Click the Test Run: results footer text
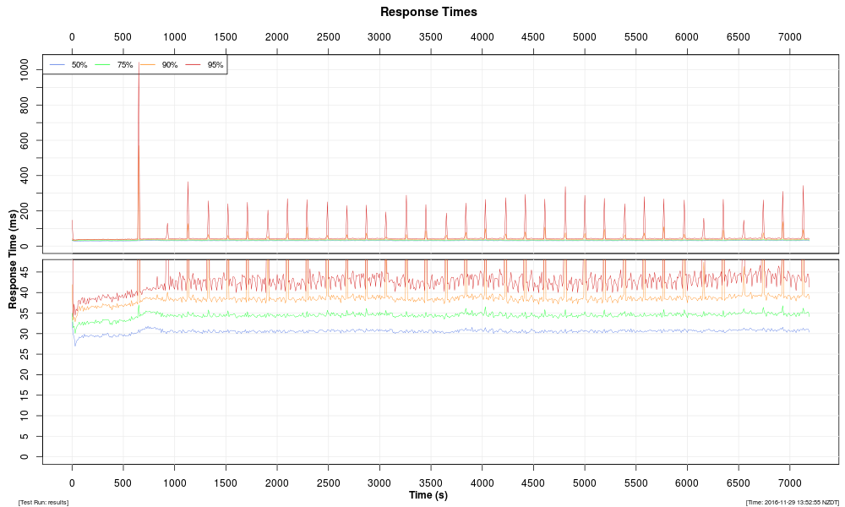Viewport: 845px width, 507px height. [43, 502]
